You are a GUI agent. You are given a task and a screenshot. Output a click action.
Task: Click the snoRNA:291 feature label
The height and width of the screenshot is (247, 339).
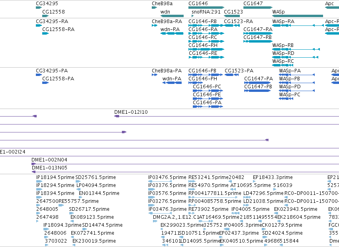[x=206, y=12]
